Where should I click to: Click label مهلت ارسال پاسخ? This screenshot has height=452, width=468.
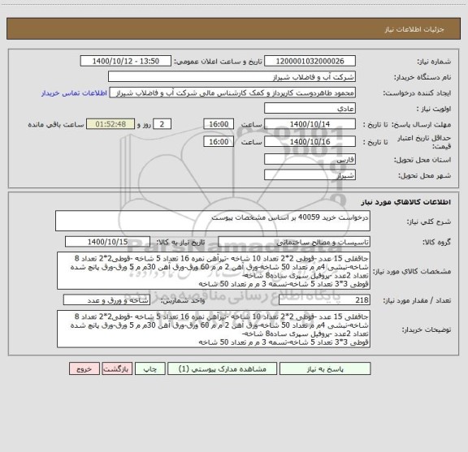[421, 124]
